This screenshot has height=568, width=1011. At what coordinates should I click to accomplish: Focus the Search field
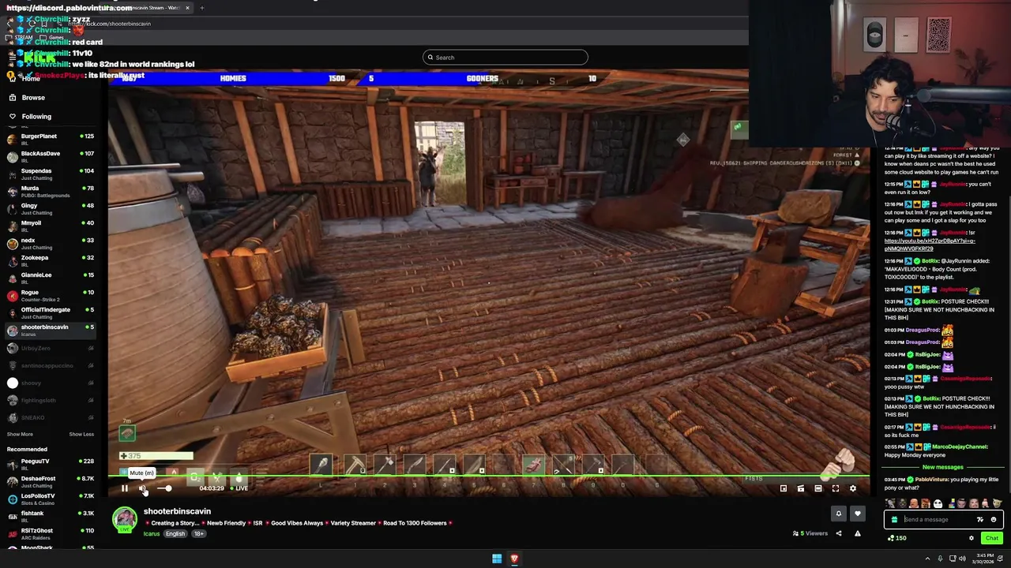coord(505,57)
